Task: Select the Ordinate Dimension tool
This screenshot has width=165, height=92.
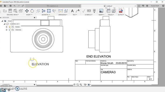Action: (66, 11)
